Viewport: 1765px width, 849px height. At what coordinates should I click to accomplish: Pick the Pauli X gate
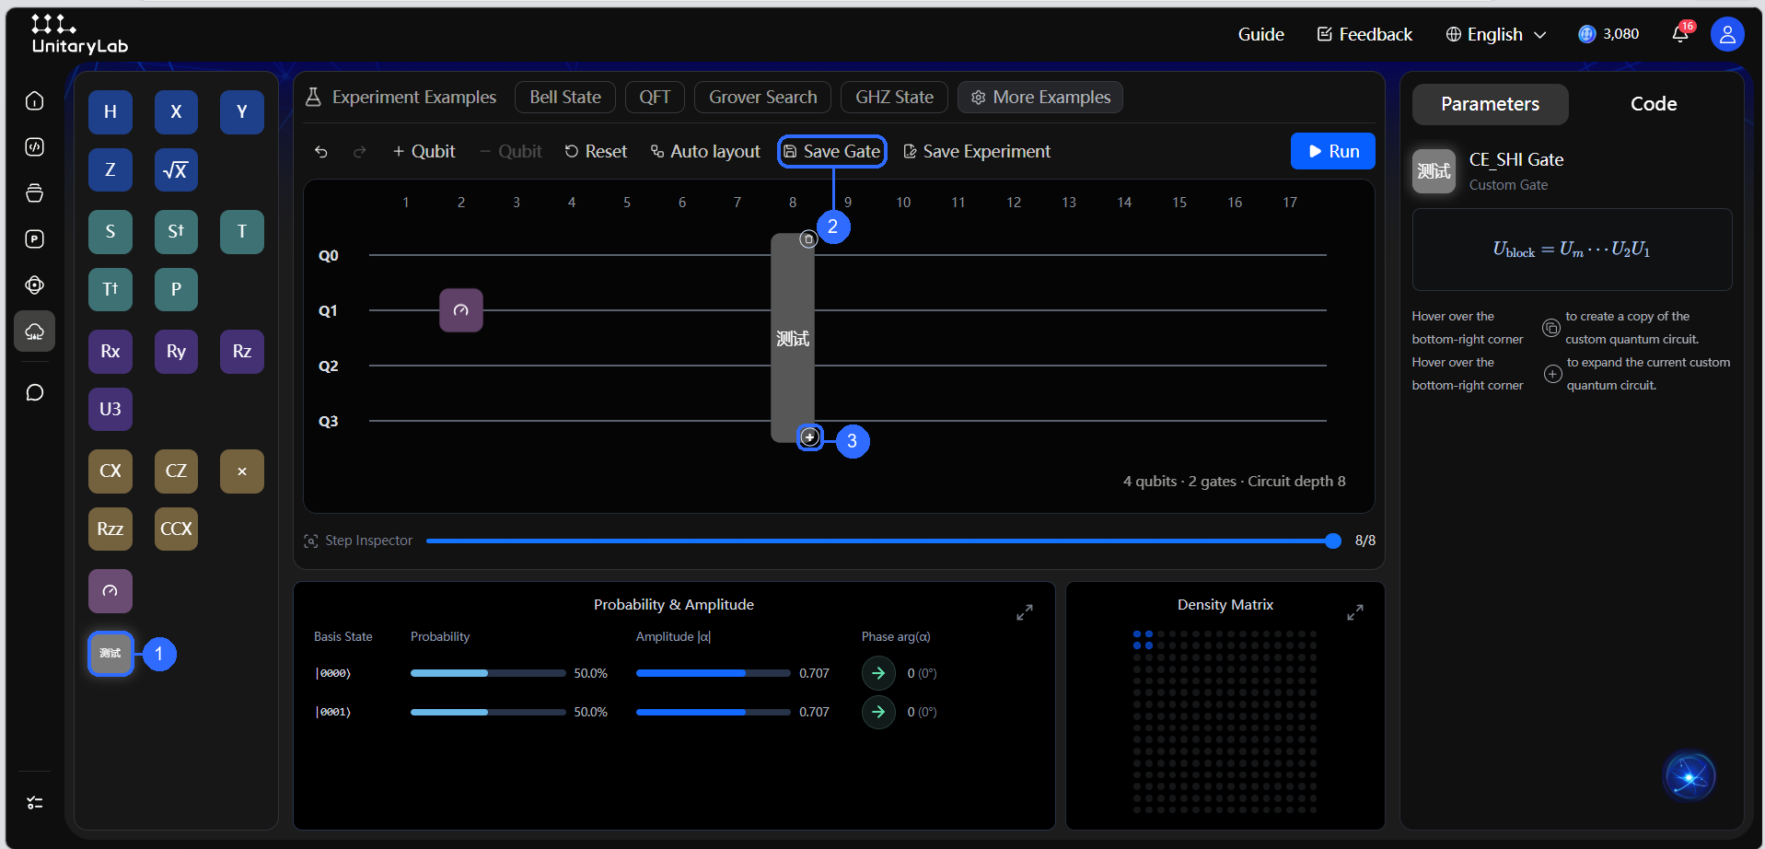coord(176,112)
